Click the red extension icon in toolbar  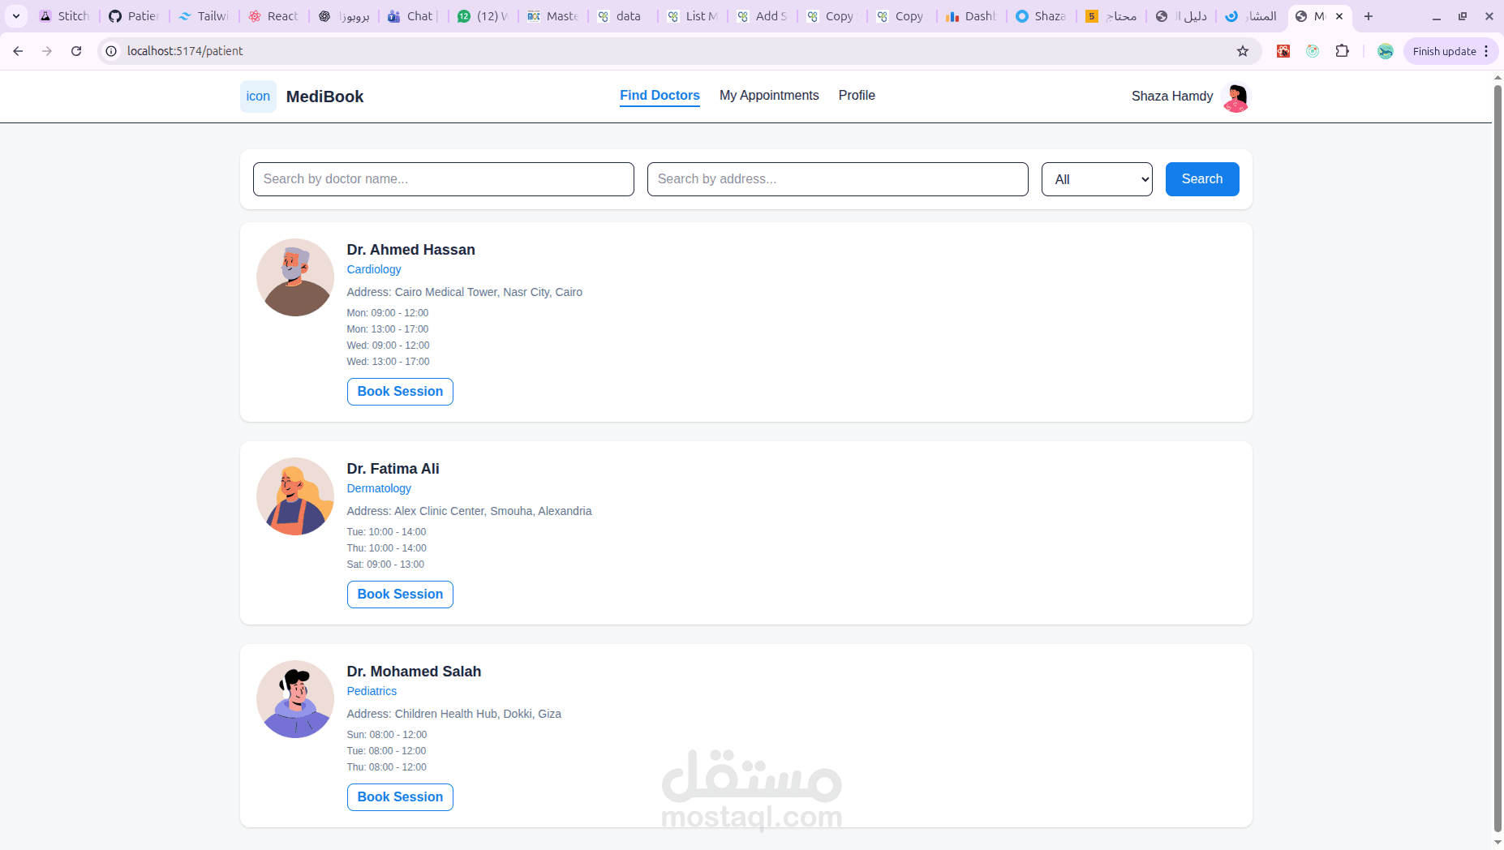point(1283,51)
